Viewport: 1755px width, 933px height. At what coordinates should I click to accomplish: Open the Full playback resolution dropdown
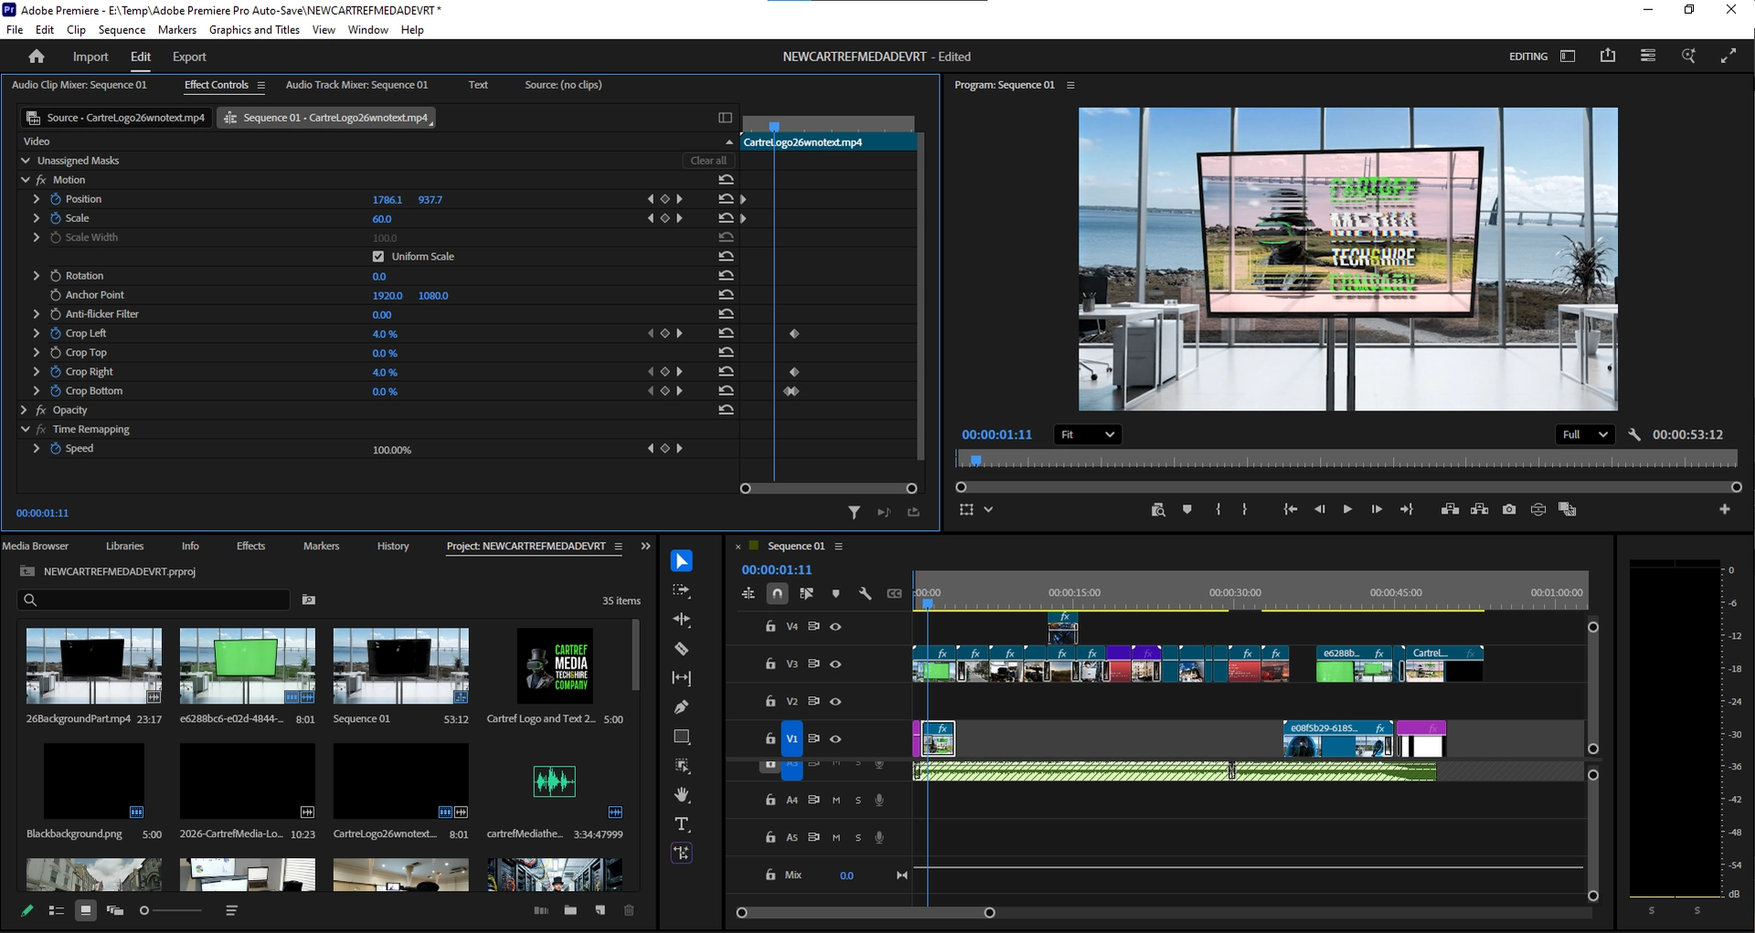point(1584,435)
